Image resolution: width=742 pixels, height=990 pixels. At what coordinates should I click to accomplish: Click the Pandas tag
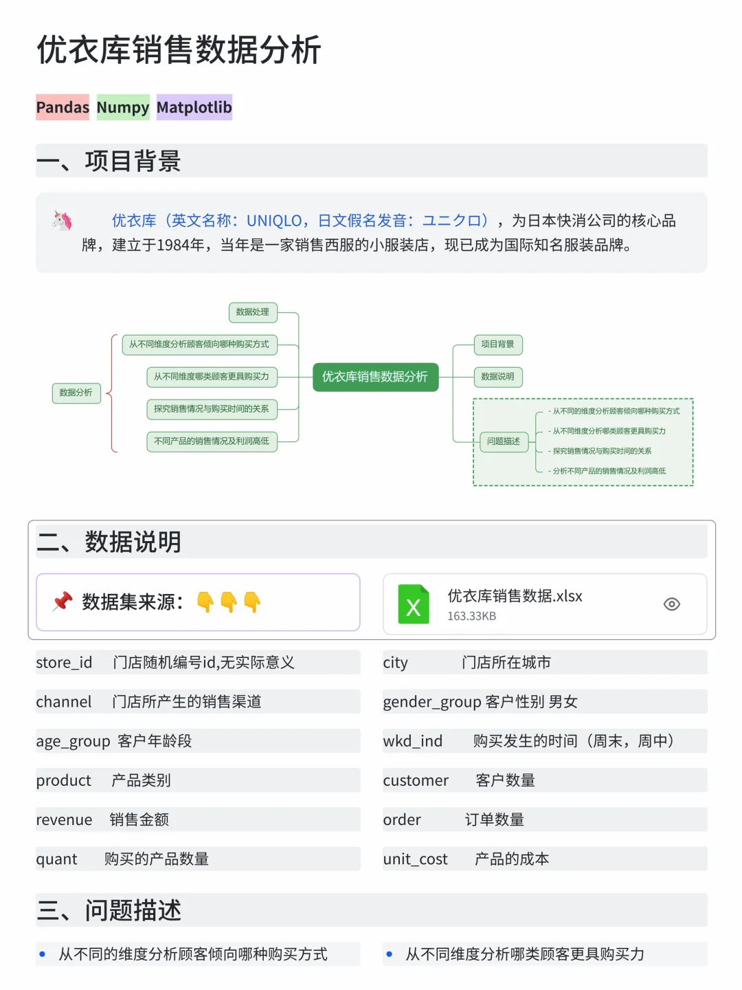[x=63, y=107]
